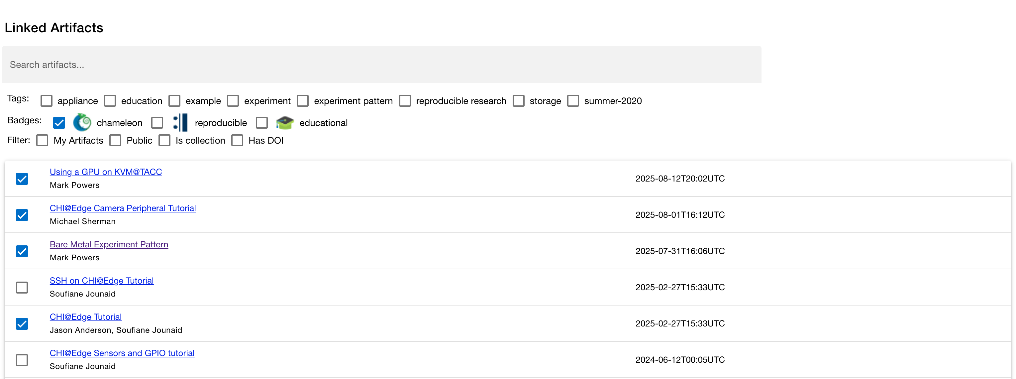The image size is (1016, 379).
Task: Check the example tag filter
Action: (174, 101)
